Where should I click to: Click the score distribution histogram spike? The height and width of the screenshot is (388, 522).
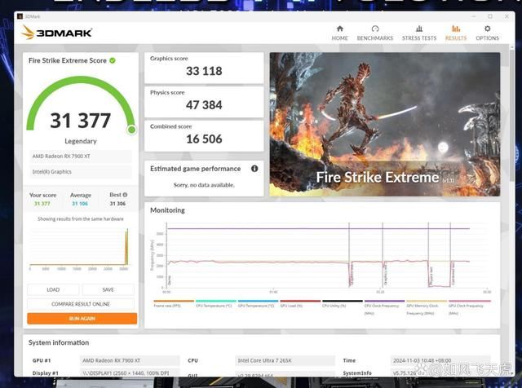tap(126, 246)
